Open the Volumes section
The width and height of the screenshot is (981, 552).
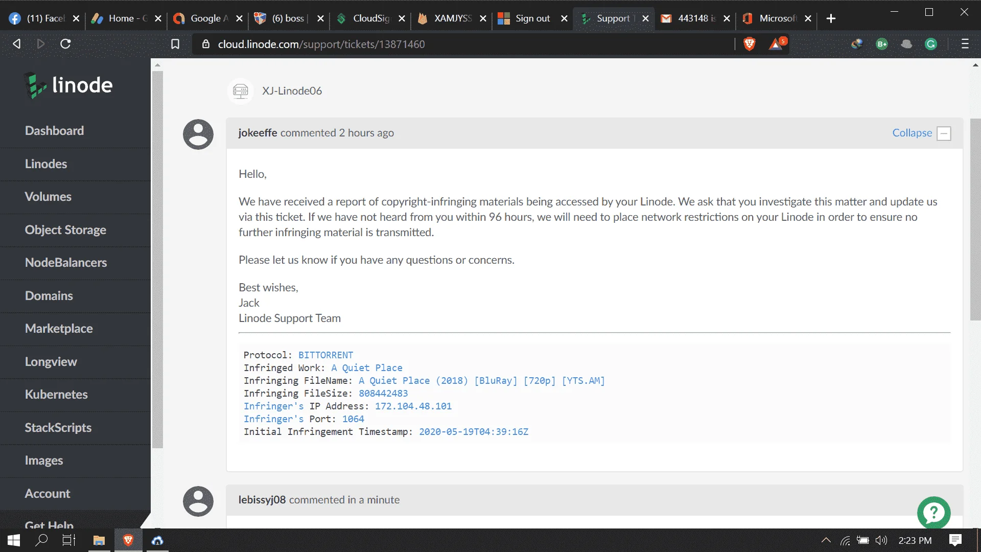(x=48, y=197)
